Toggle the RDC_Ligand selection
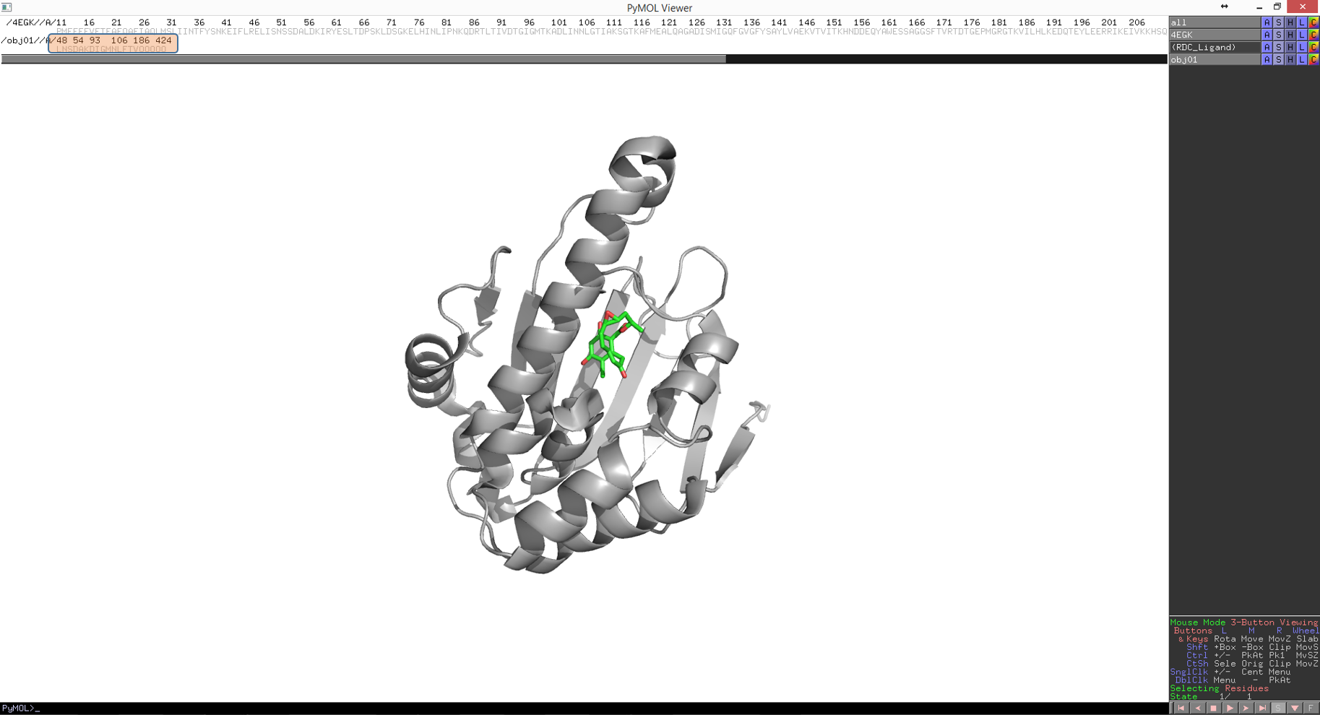This screenshot has width=1320, height=715. (x=1215, y=47)
